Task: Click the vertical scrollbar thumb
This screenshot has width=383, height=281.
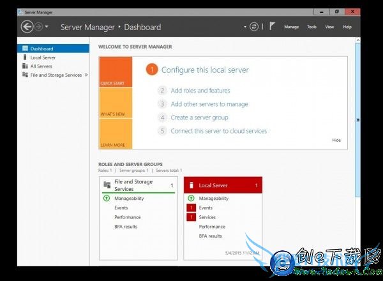Action: 358,119
